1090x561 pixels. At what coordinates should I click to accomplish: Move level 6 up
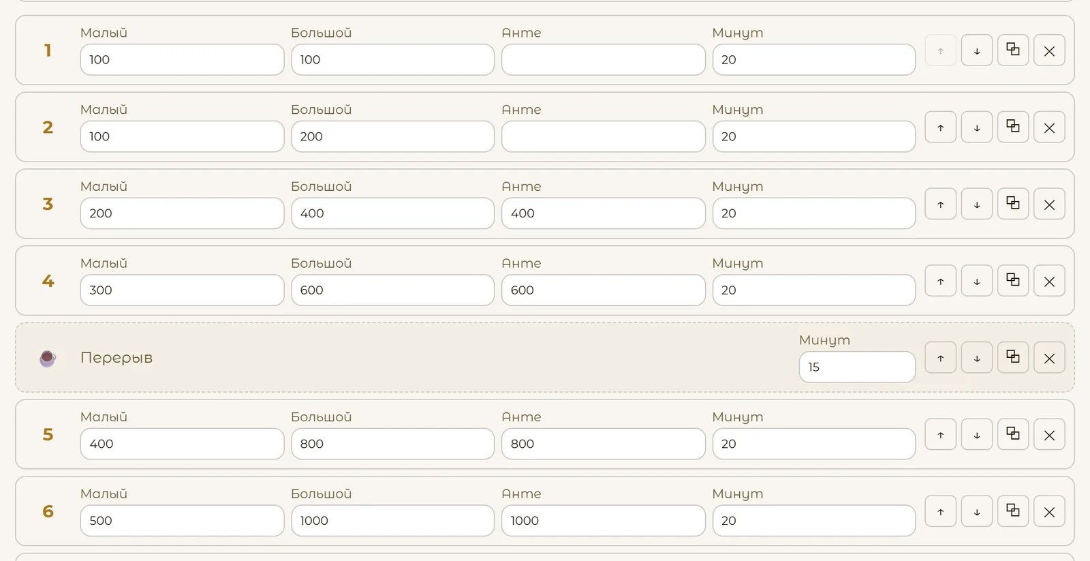(941, 512)
